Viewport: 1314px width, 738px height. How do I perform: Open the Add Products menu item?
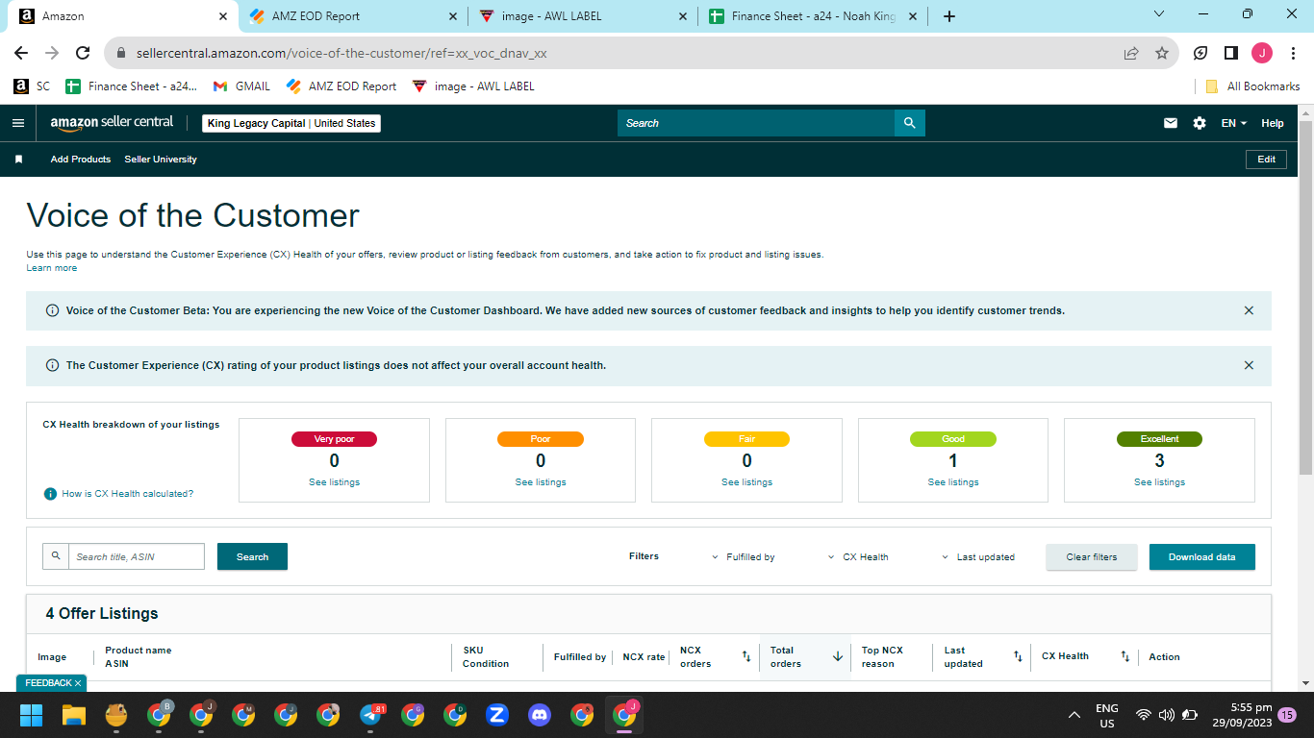(81, 160)
